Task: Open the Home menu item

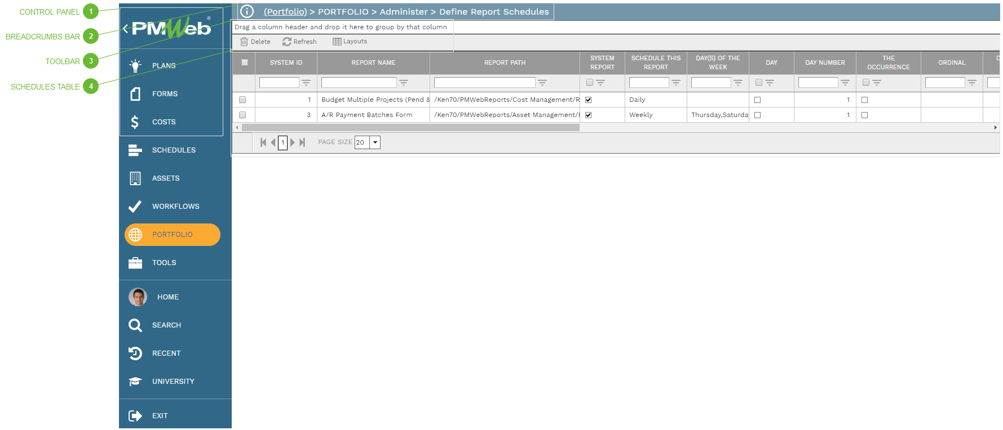Action: pos(168,297)
